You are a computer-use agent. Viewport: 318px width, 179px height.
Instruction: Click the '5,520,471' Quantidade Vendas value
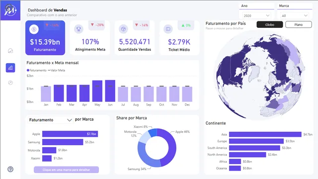pos(135,42)
